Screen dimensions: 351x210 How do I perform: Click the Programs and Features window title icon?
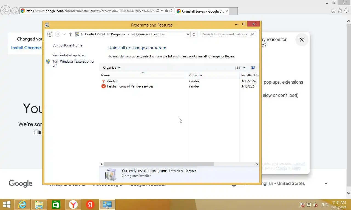click(x=47, y=25)
